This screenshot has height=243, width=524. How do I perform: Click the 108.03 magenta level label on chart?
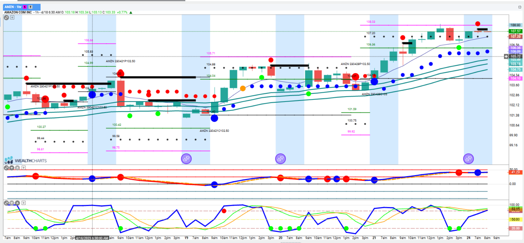coord(371,22)
